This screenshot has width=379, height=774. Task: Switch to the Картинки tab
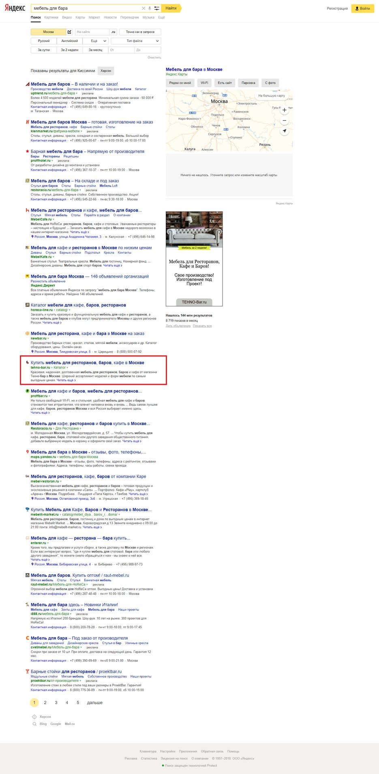pyautogui.click(x=51, y=17)
